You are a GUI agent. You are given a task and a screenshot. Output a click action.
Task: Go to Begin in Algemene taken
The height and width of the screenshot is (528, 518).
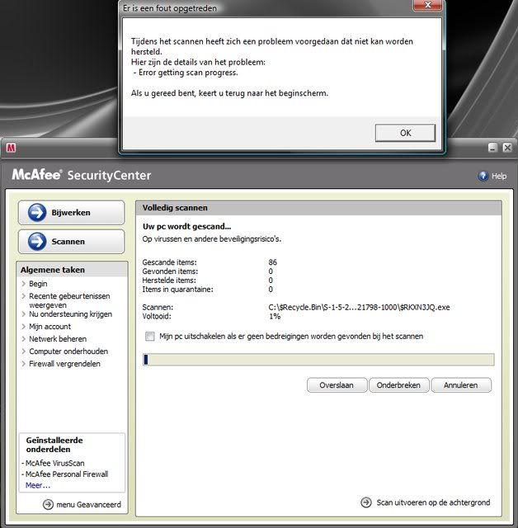38,284
